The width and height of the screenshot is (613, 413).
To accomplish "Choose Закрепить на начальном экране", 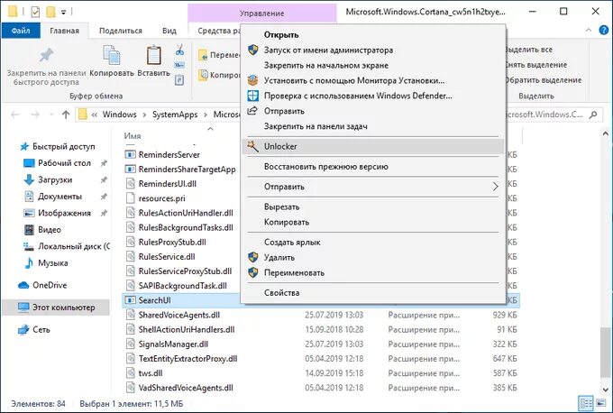I will pyautogui.click(x=373, y=65).
